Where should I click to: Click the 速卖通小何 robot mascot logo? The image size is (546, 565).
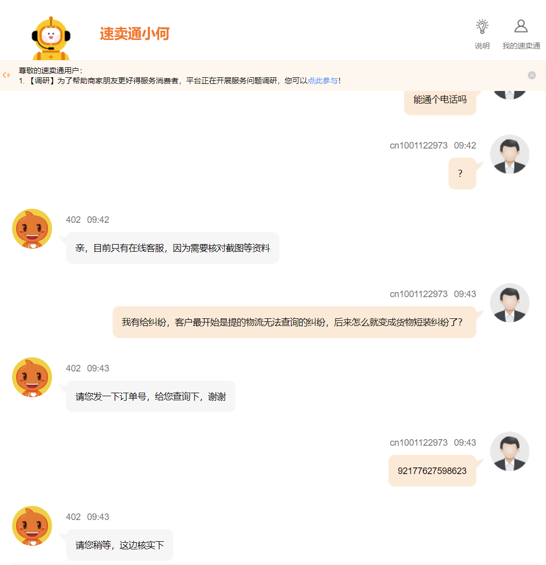pyautogui.click(x=51, y=38)
